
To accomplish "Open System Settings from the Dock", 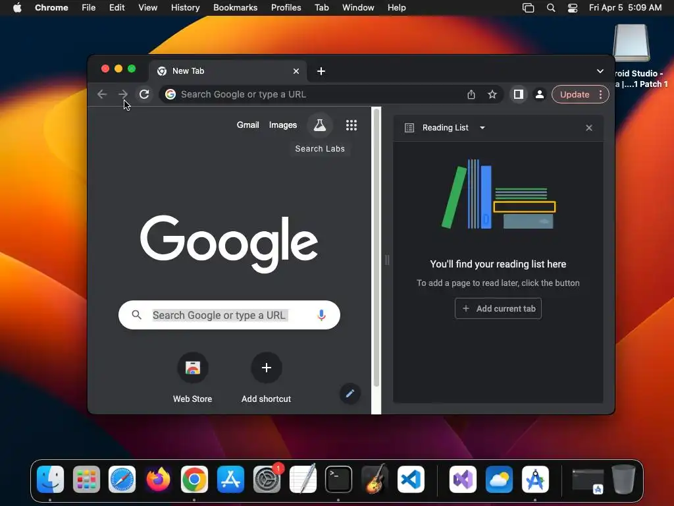I will [267, 480].
